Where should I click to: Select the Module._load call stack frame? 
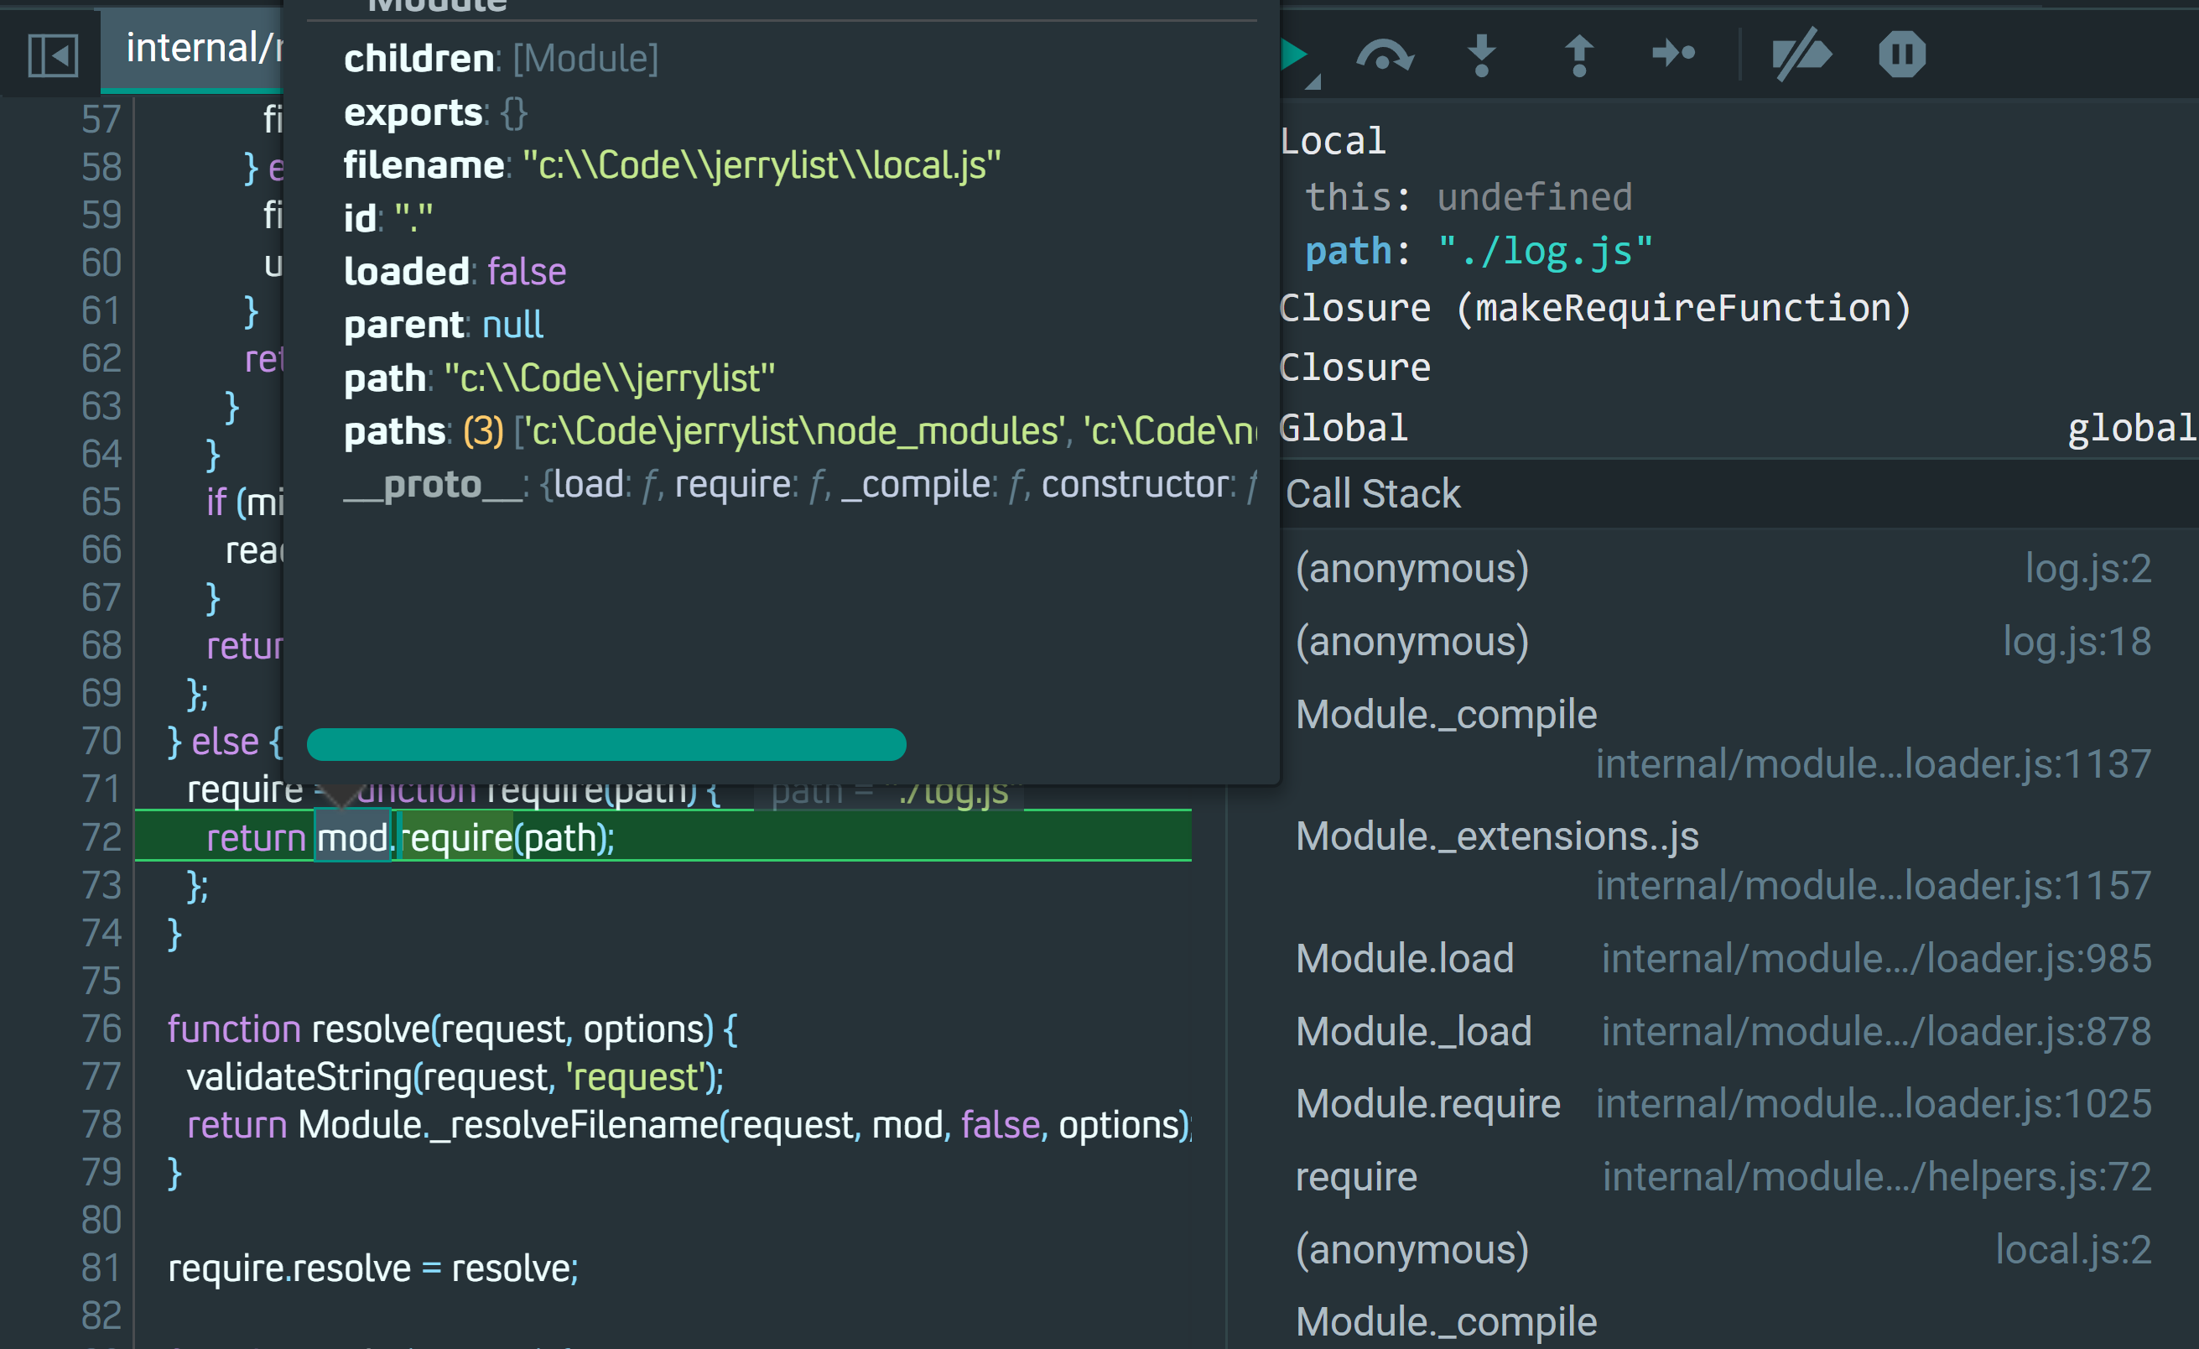click(x=1414, y=1031)
